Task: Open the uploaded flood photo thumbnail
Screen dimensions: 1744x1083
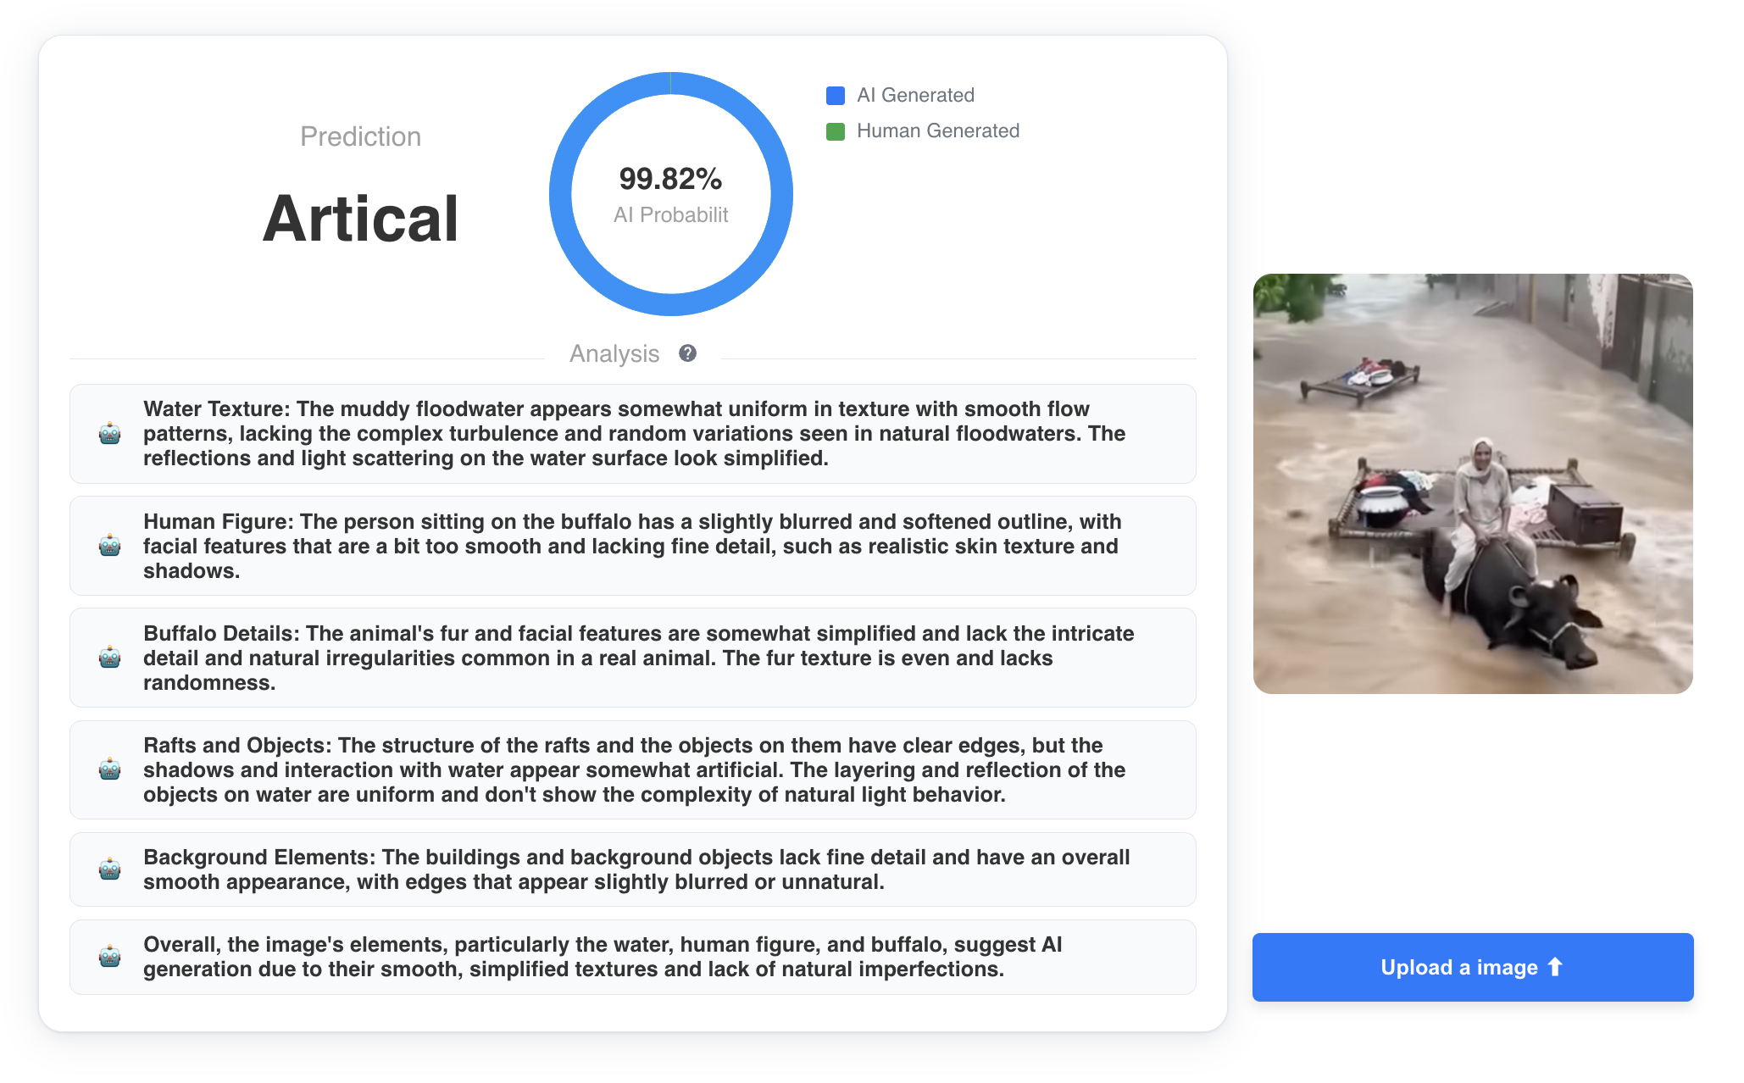Action: [1473, 484]
